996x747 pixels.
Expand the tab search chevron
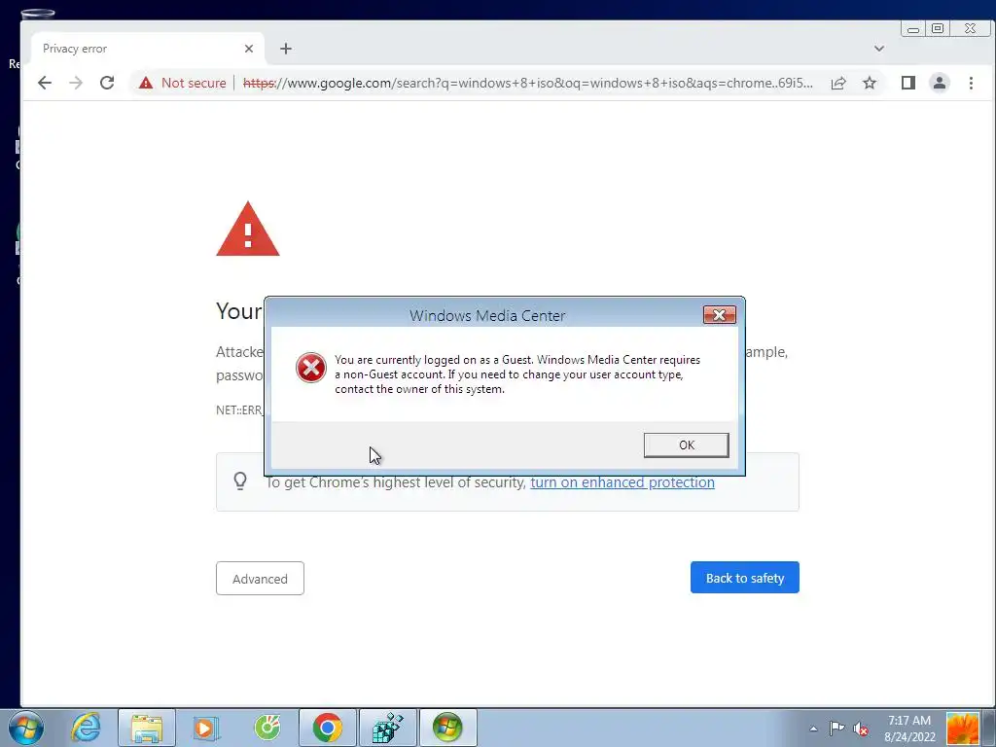[879, 49]
